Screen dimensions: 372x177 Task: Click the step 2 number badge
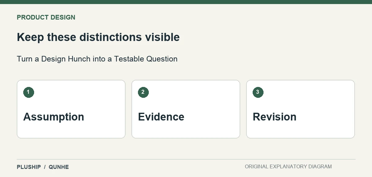click(143, 92)
